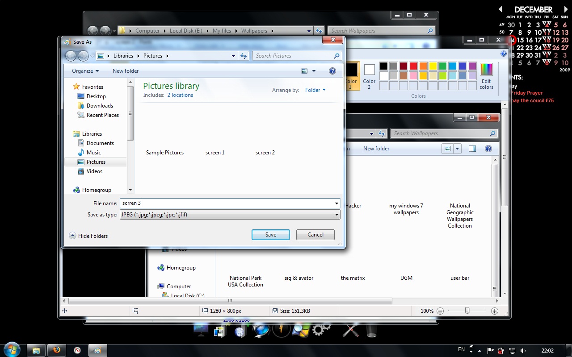572x357 pixels.
Task: Click the Paint Help question mark icon
Action: [504, 53]
